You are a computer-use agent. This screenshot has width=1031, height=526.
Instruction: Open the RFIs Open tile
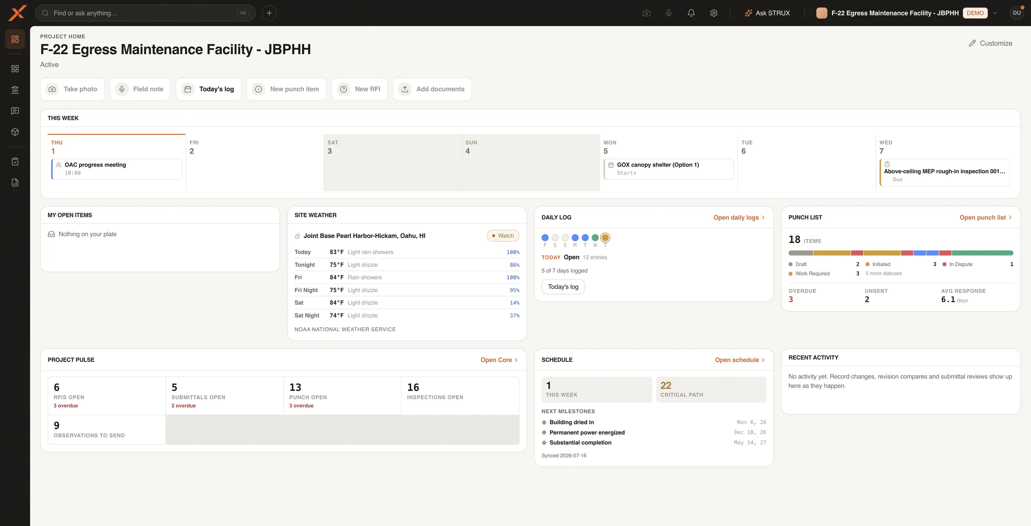(107, 396)
